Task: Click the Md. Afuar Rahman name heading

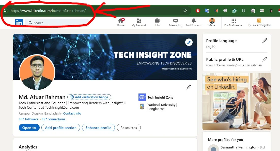Action: 42,97
